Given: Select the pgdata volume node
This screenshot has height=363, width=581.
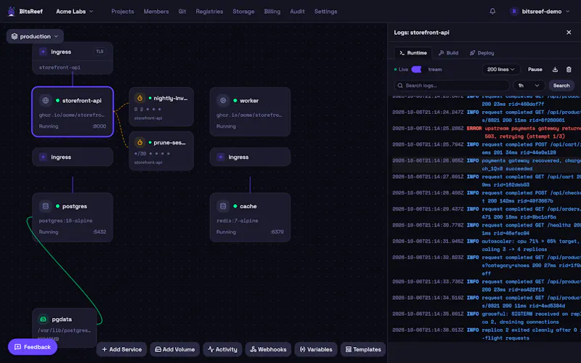Looking at the screenshot, I should 65,327.
